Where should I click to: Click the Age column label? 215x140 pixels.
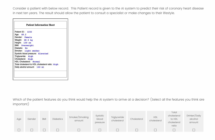point(19,119)
